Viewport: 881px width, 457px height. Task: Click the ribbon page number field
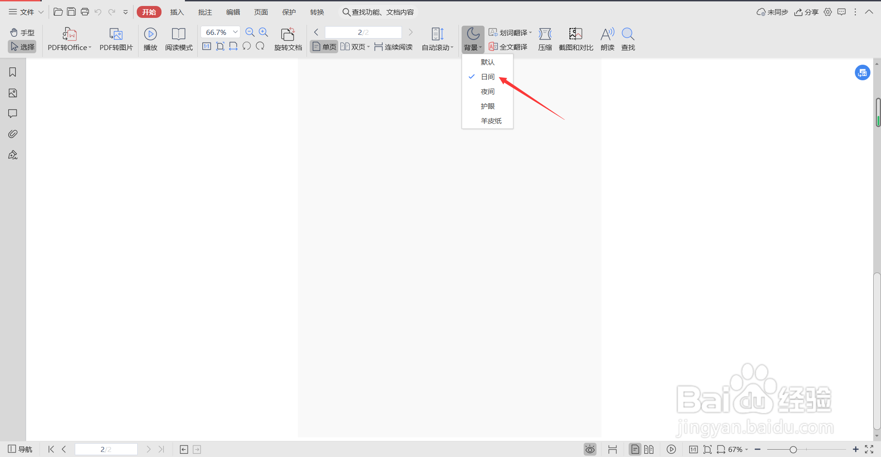[x=363, y=32]
